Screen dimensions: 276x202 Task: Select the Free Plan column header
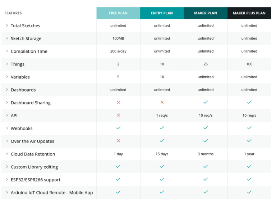click(118, 13)
